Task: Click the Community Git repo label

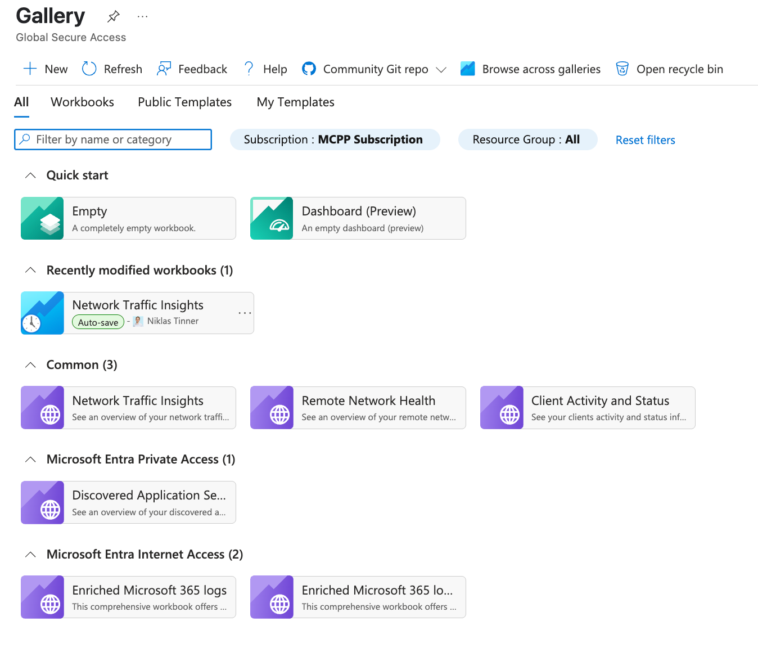Action: point(376,69)
